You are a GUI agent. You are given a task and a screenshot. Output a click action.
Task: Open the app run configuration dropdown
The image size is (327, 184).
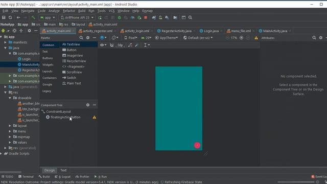coord(48,18)
